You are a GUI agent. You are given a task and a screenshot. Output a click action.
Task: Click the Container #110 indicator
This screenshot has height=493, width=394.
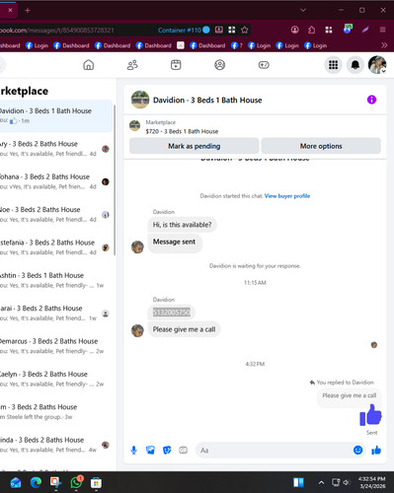pyautogui.click(x=184, y=30)
